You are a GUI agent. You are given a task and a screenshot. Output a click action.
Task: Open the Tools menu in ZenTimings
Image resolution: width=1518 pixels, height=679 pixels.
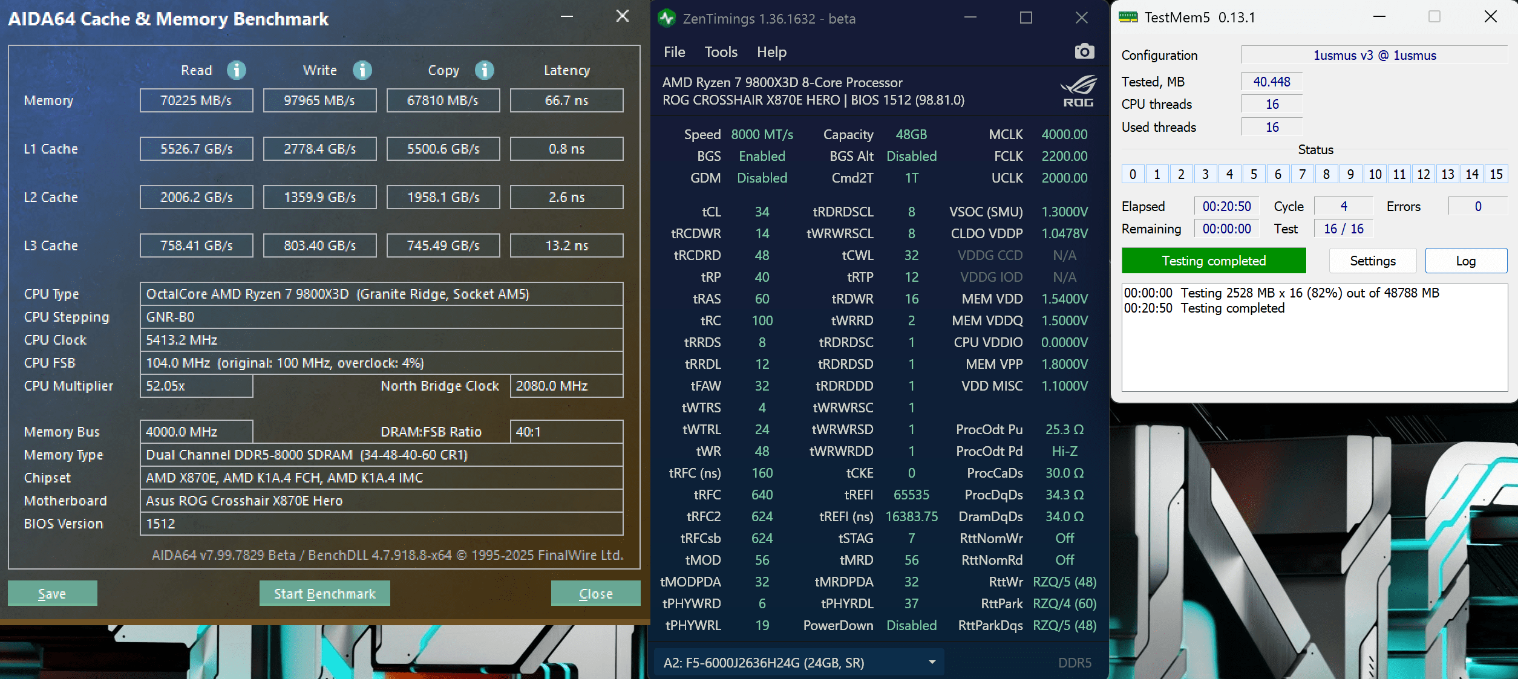[721, 52]
